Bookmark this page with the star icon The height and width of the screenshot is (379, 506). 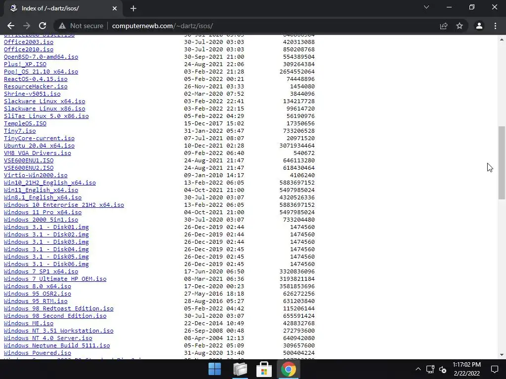[x=460, y=26]
